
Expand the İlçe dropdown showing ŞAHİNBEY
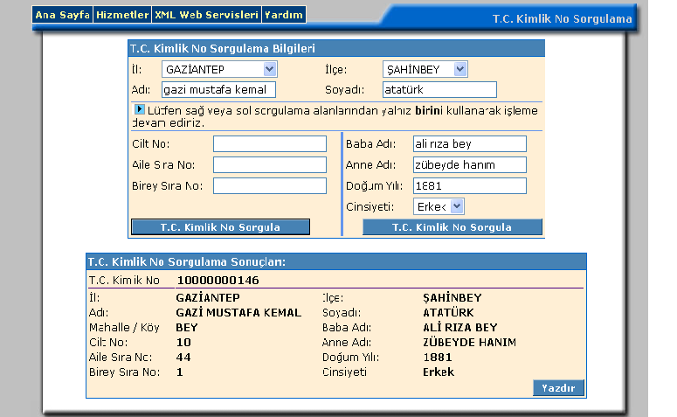[425, 69]
